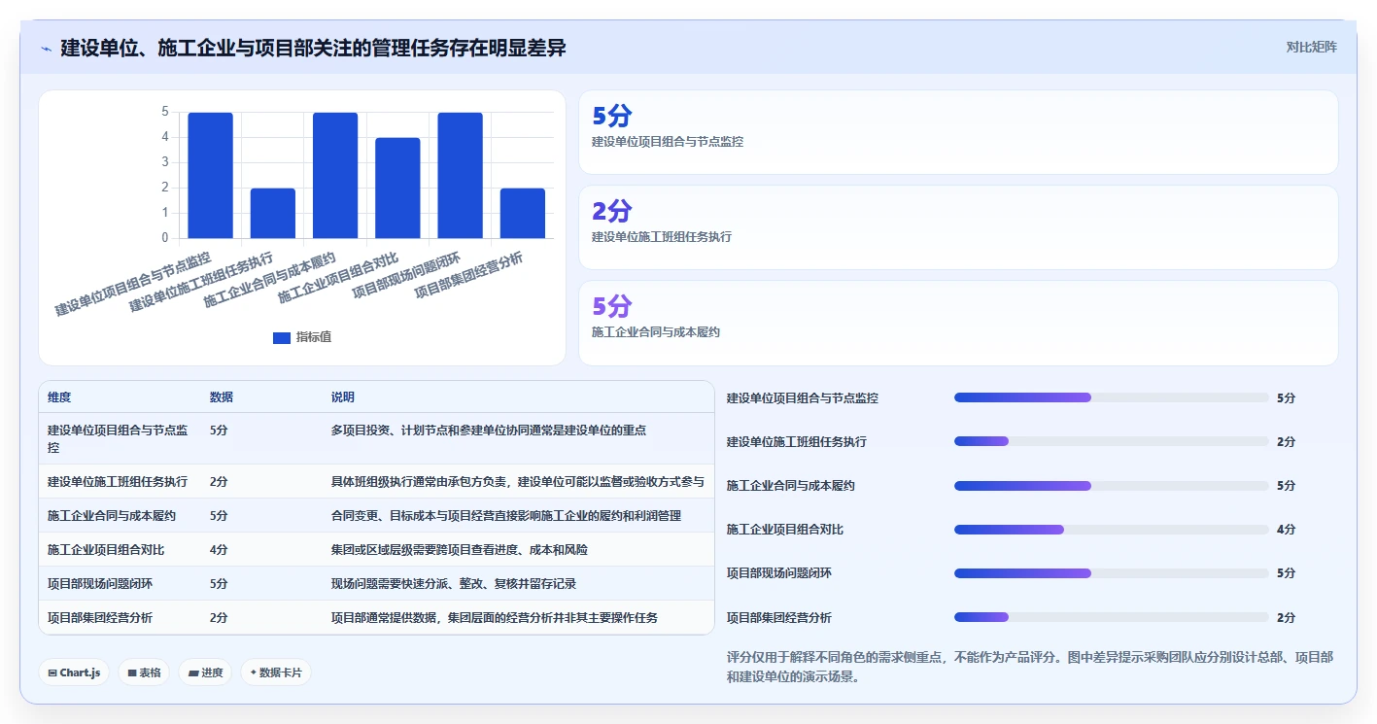Click the small icon before the page title

47,48
